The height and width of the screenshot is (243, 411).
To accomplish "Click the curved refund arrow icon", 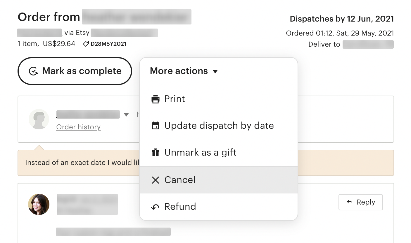I will pos(155,207).
